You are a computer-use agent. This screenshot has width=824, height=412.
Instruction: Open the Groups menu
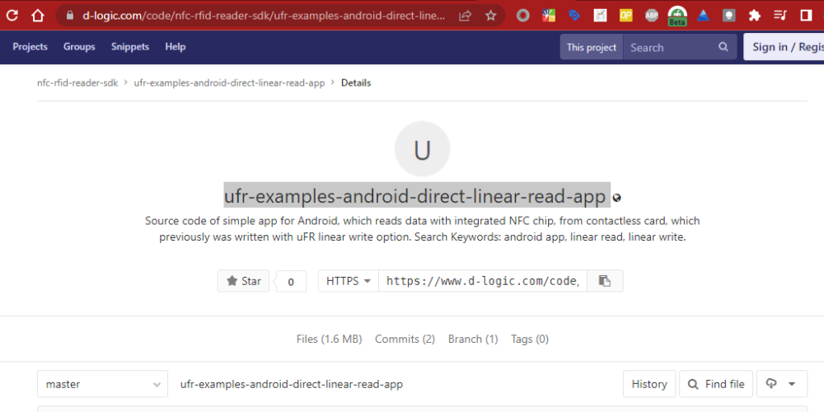[79, 47]
